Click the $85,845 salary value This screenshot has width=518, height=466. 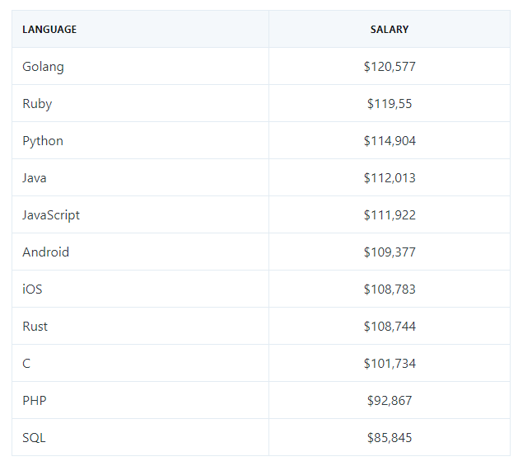click(x=390, y=437)
